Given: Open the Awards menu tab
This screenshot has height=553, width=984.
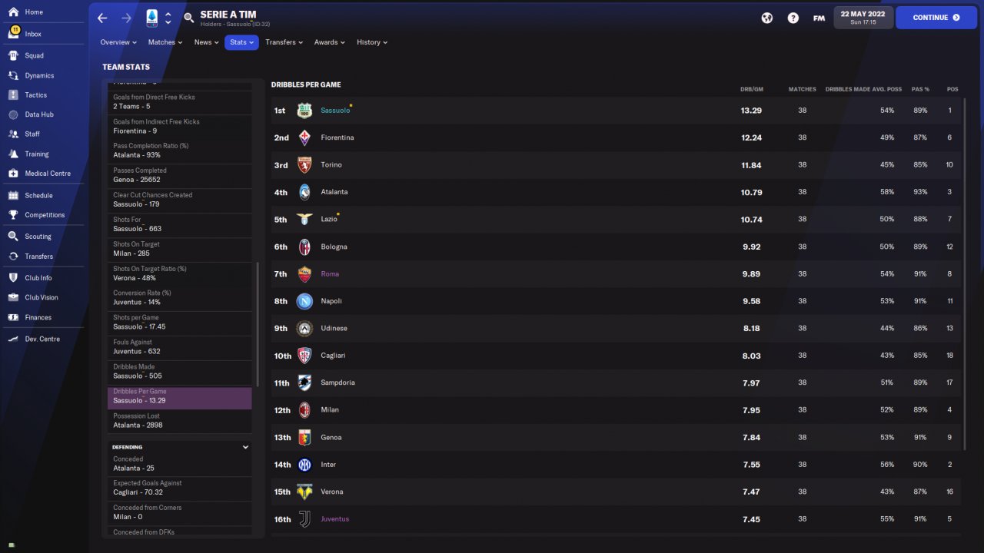Looking at the screenshot, I should [329, 42].
